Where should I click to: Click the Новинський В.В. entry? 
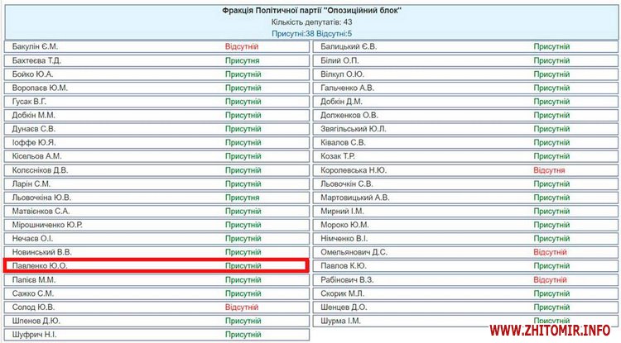43,252
